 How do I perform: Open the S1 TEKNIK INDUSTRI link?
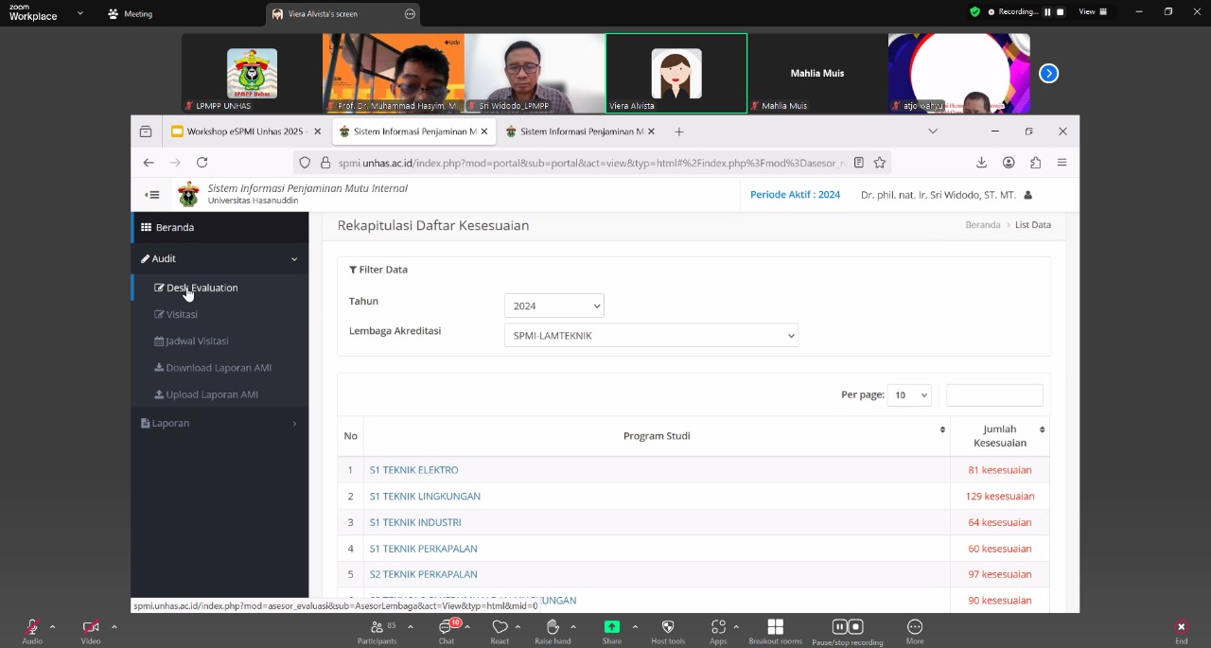(x=415, y=522)
